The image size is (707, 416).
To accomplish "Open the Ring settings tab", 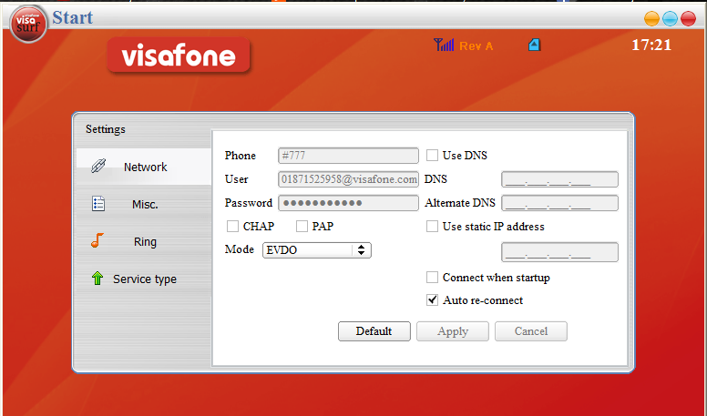I will click(x=144, y=241).
